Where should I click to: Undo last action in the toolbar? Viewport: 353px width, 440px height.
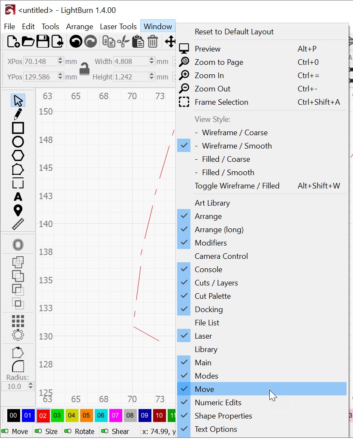click(x=75, y=42)
